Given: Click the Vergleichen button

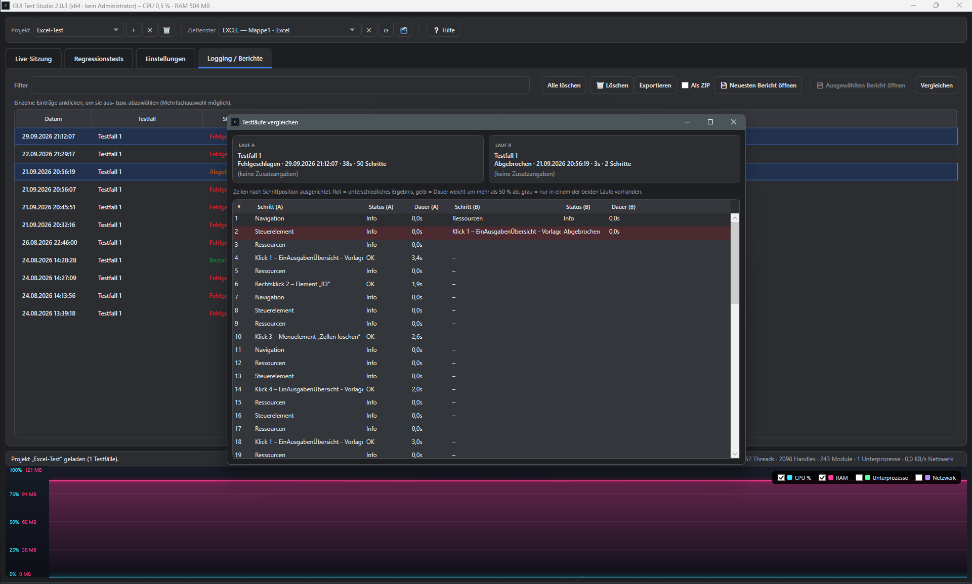Looking at the screenshot, I should point(936,85).
